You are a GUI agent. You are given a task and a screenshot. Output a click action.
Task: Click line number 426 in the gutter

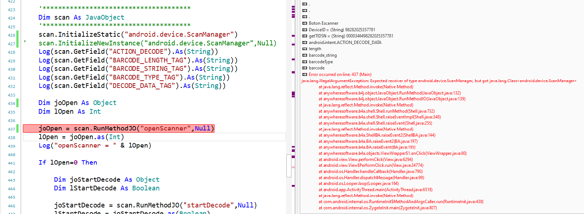pyautogui.click(x=11, y=35)
